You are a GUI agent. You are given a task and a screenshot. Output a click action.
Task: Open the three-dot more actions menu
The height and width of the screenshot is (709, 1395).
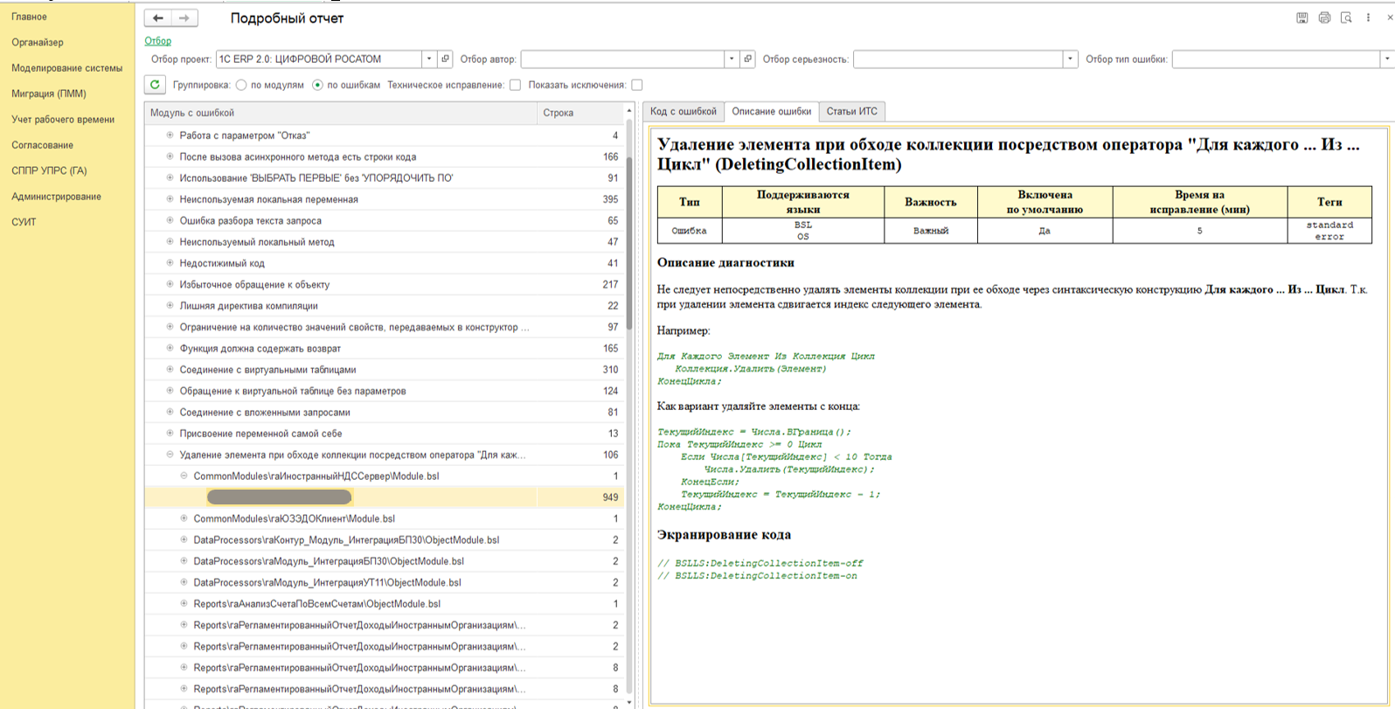[x=1368, y=17]
